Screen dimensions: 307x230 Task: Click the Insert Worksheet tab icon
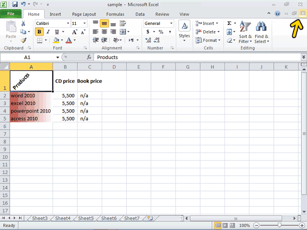tap(150, 218)
